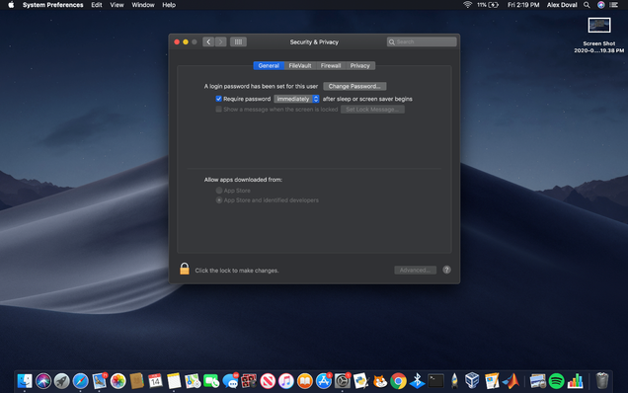Open the immediately delay dropdown
This screenshot has height=393, width=628.
pyautogui.click(x=296, y=99)
